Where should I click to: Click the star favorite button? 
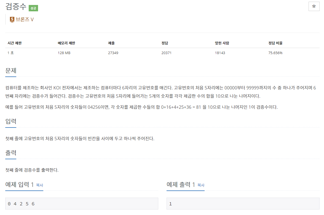point(314,6)
